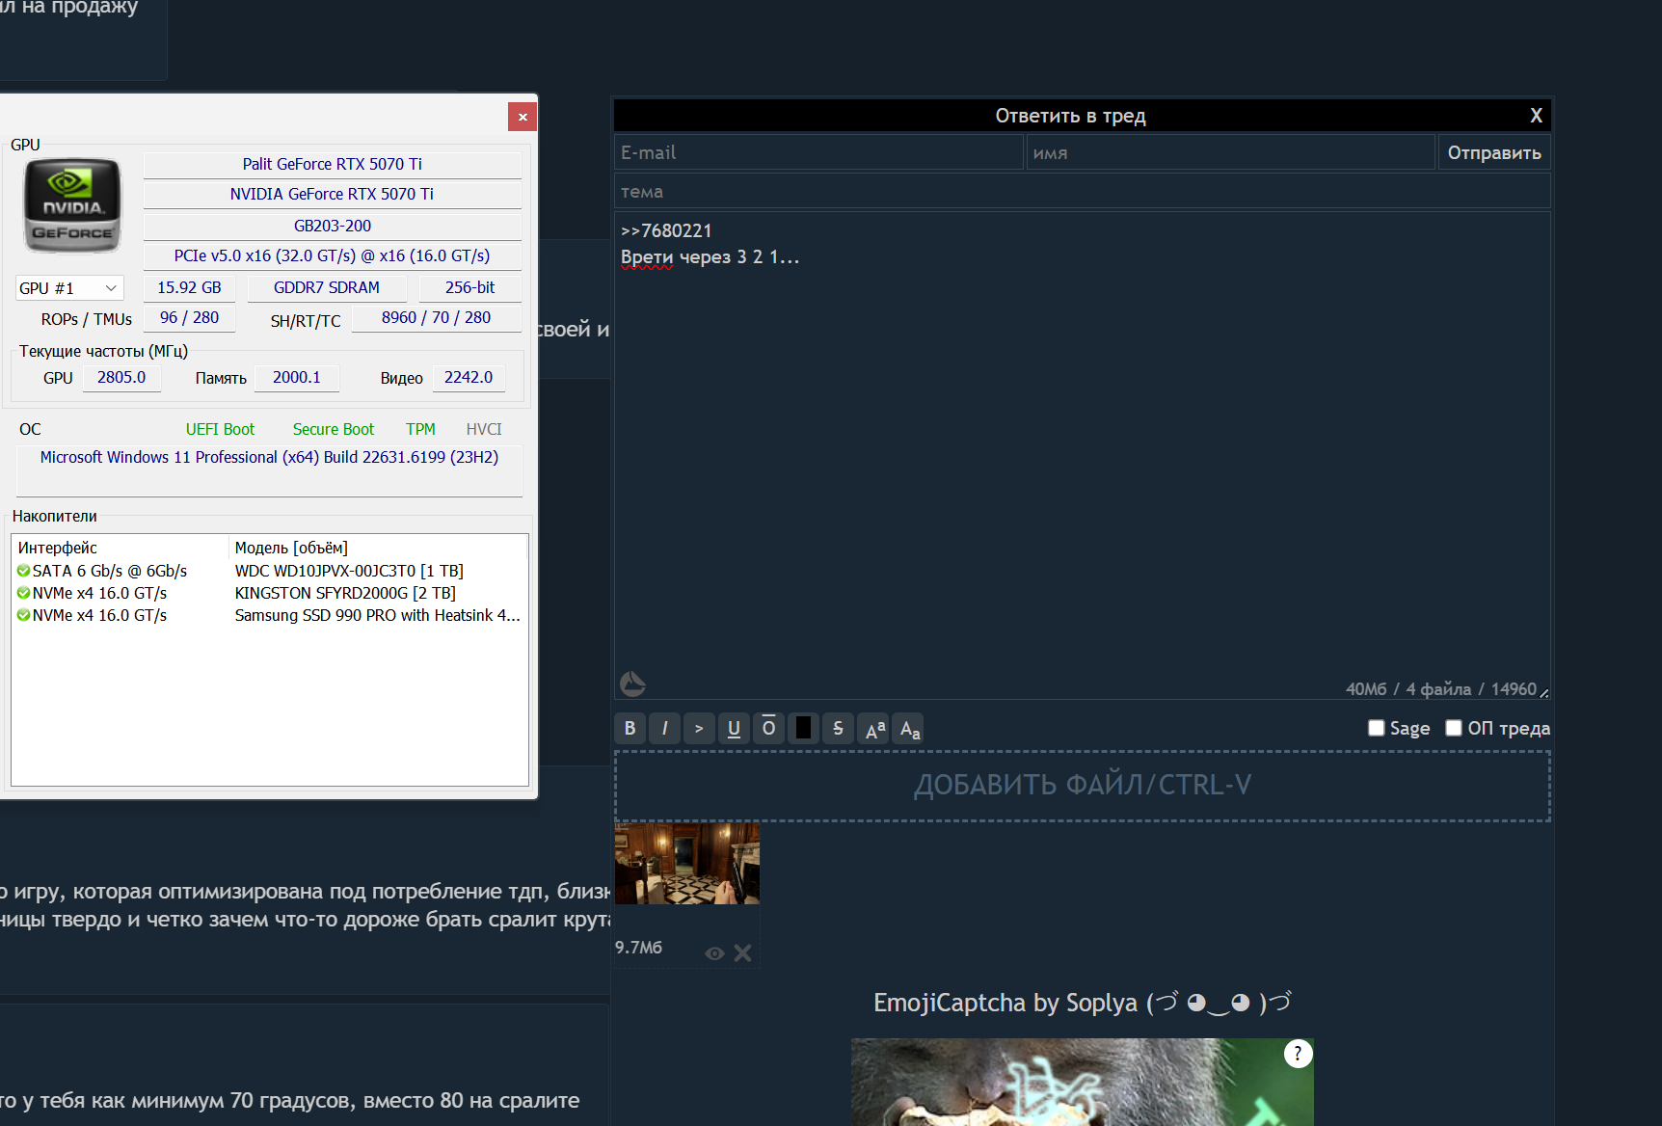Apply overline formatting in reply toolbar
Image resolution: width=1662 pixels, height=1126 pixels.
point(768,729)
